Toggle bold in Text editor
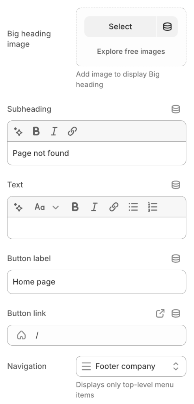This screenshot has width=194, height=404. pos(75,207)
